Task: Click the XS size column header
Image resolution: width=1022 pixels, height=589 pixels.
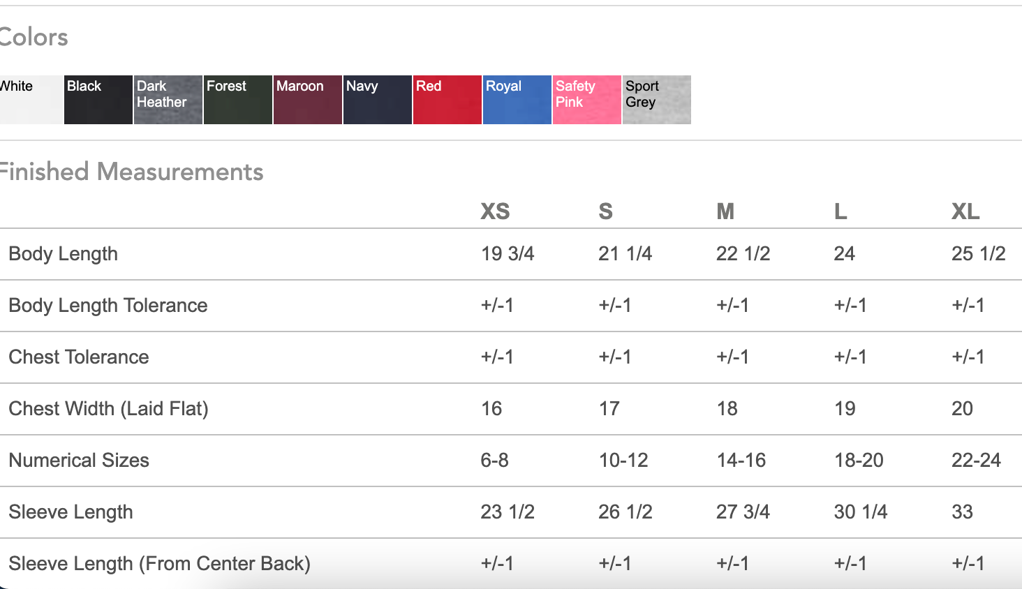Action: pyautogui.click(x=495, y=211)
